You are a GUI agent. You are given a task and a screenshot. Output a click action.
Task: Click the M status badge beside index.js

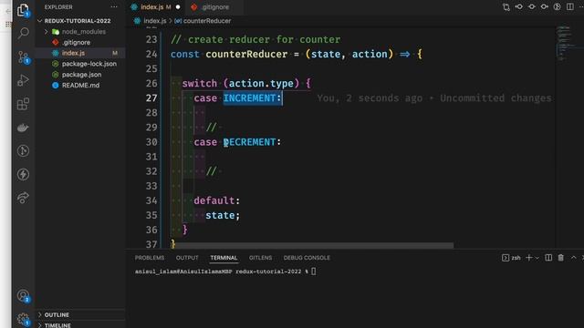[x=115, y=53]
